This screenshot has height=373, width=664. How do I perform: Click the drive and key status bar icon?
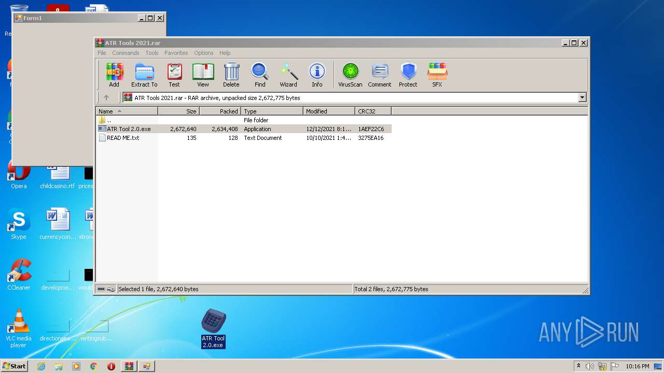(106, 289)
